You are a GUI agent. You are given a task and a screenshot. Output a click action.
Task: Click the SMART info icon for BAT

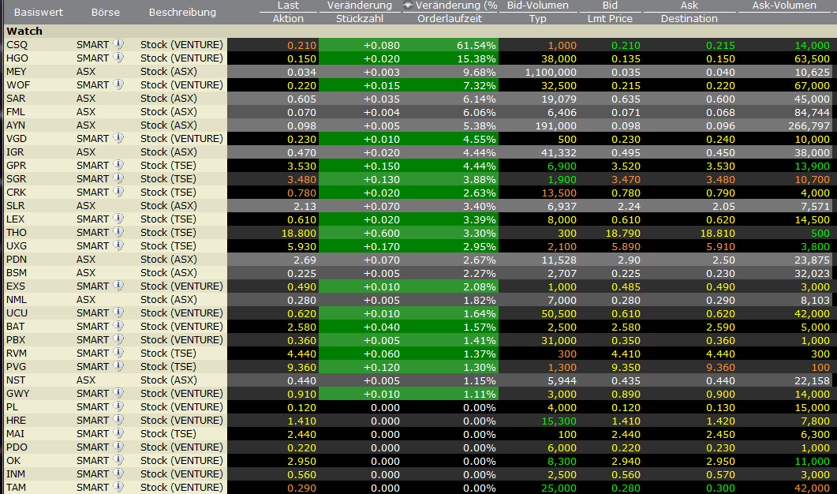(x=118, y=327)
